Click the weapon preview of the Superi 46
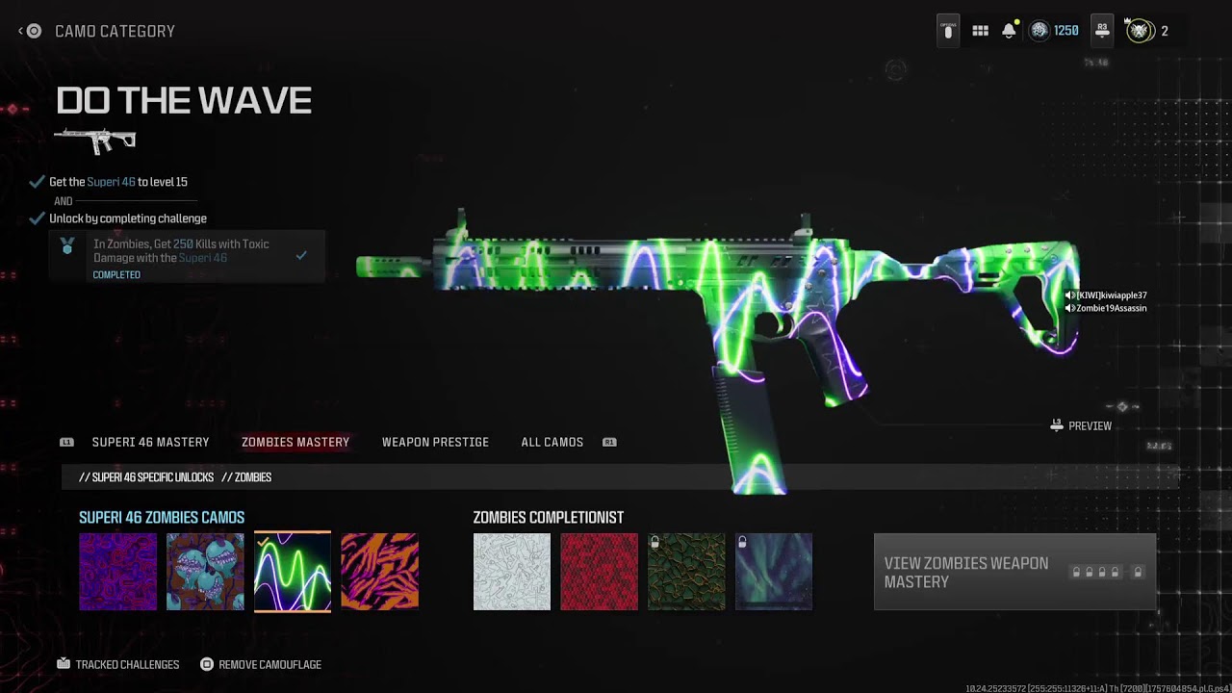The image size is (1232, 693). 717,351
